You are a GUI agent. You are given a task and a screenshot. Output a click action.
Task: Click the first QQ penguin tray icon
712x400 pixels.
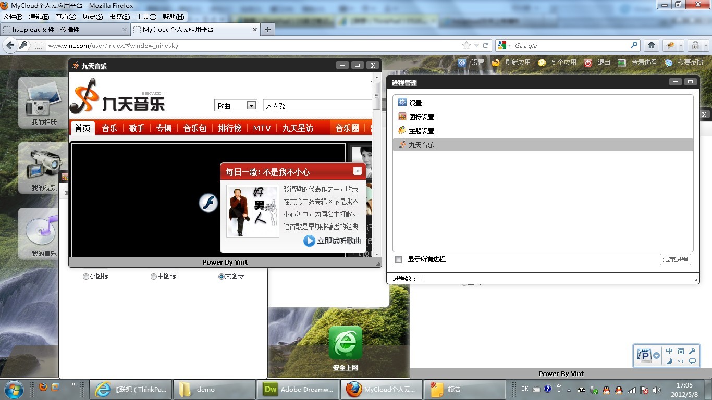tap(606, 390)
